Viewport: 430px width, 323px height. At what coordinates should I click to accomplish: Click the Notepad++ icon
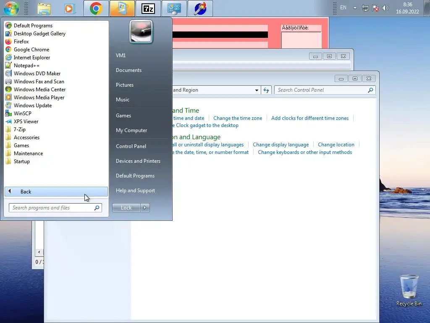click(8, 65)
